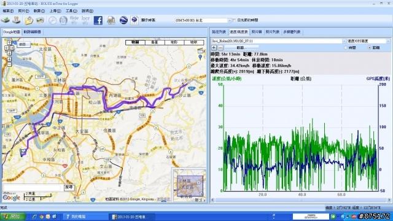
Task: Open the 速度/GPS高度 chart type dropdown
Action: point(388,41)
